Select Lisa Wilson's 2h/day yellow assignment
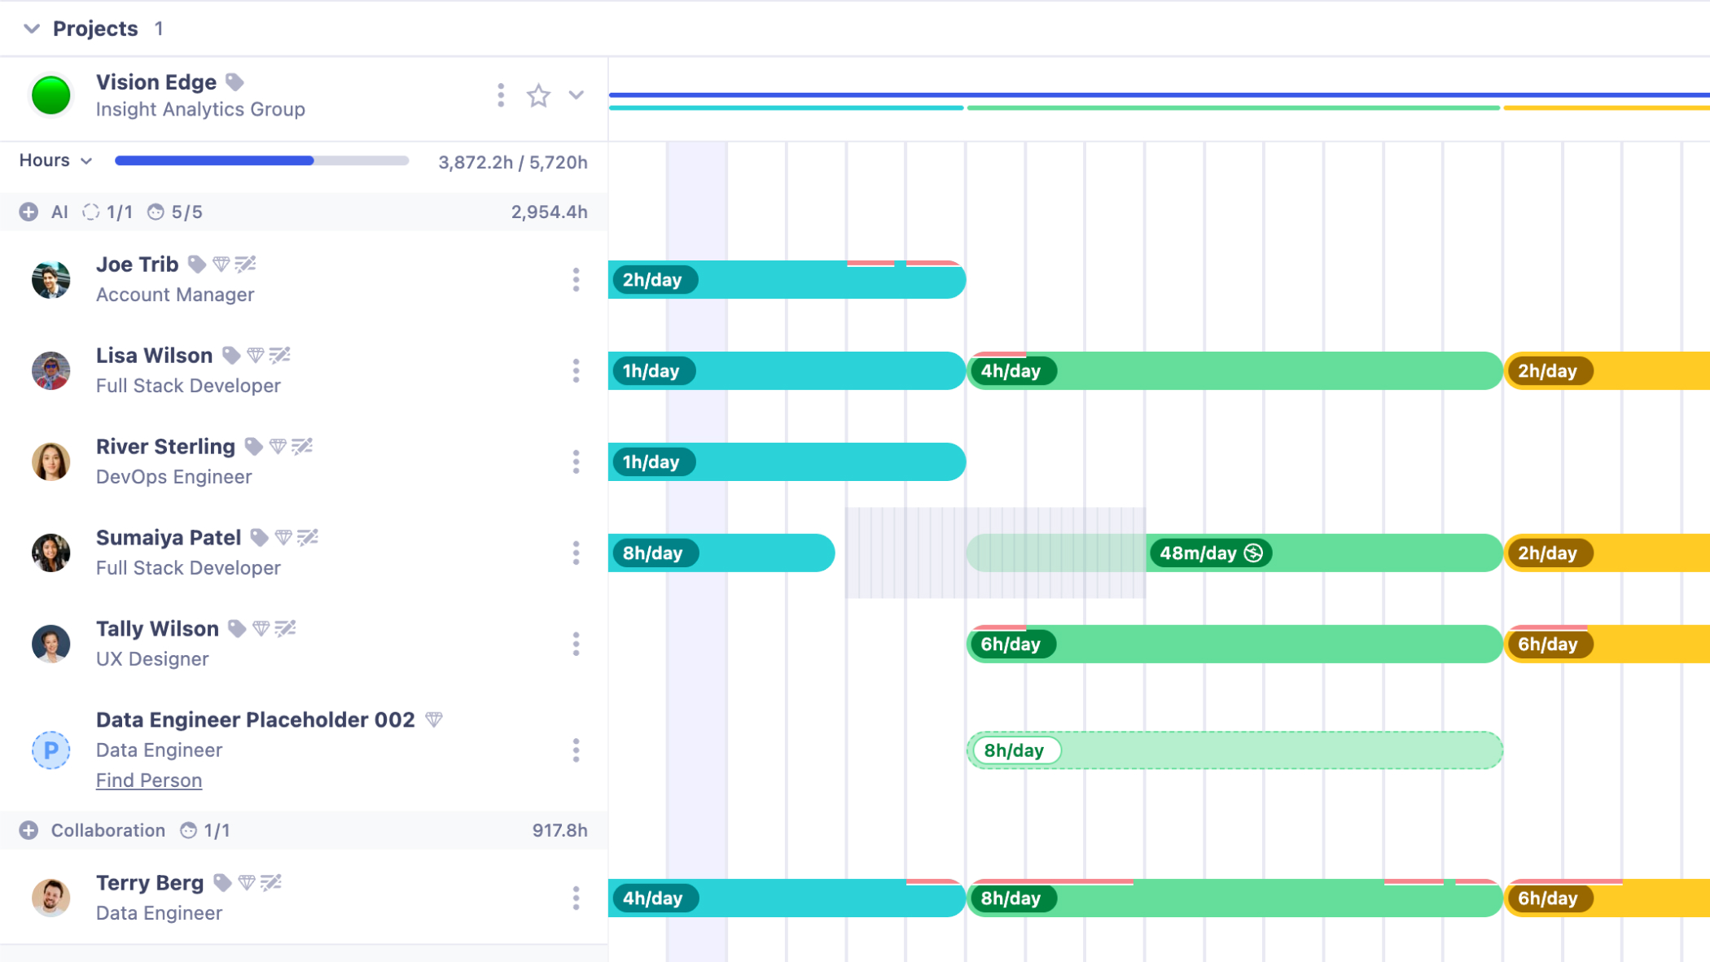The height and width of the screenshot is (962, 1710). pos(1607,370)
